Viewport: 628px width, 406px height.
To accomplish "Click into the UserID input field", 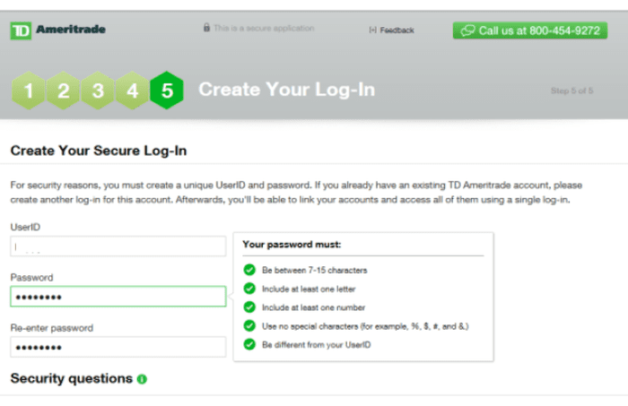I will tap(118, 246).
